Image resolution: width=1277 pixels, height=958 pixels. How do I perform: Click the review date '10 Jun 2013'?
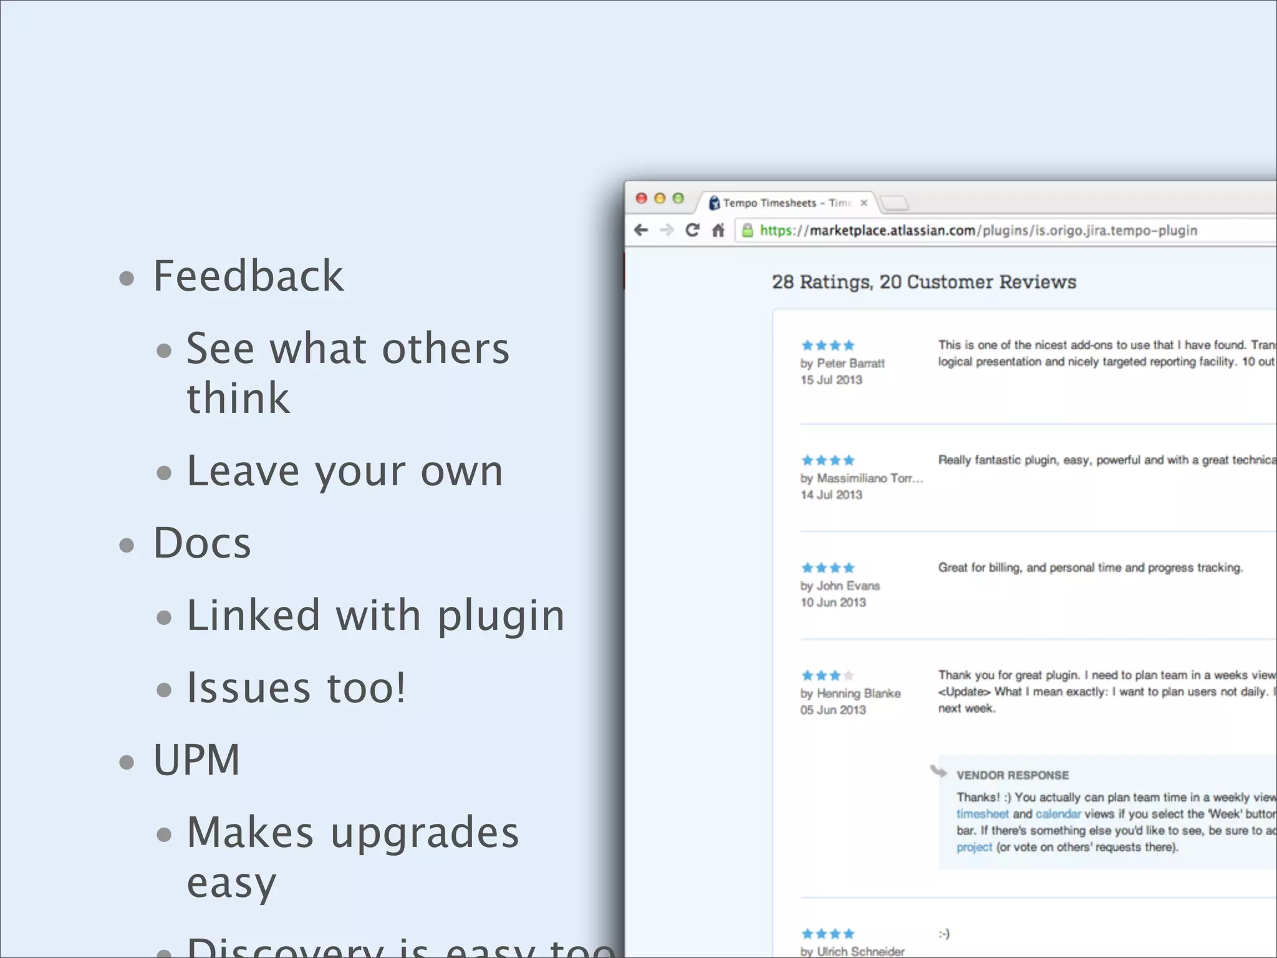click(x=833, y=602)
